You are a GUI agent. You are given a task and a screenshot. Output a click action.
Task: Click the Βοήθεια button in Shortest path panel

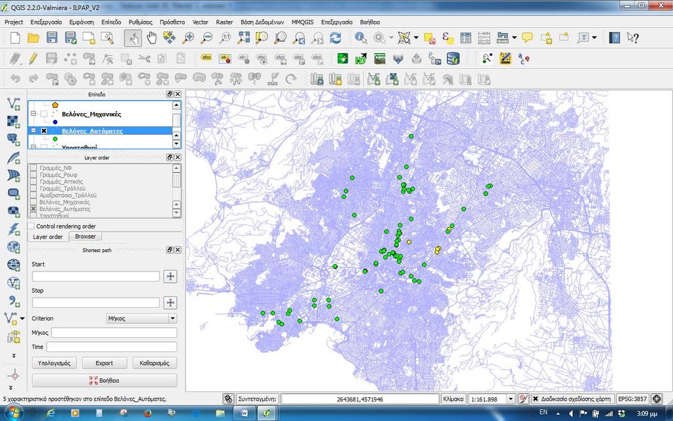104,380
